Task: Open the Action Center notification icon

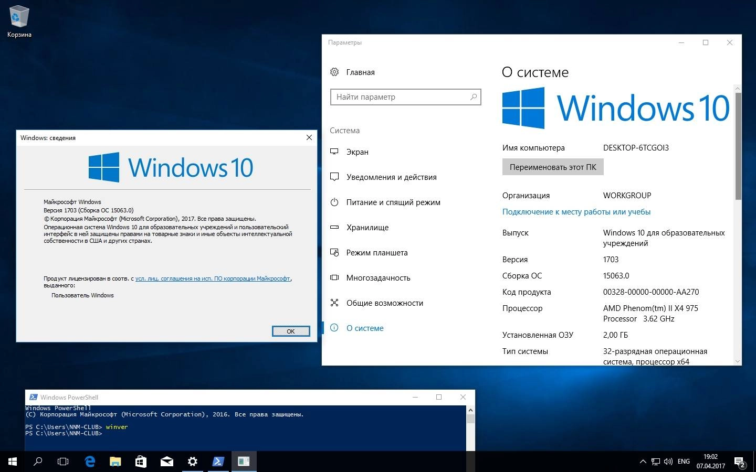Action: (739, 462)
